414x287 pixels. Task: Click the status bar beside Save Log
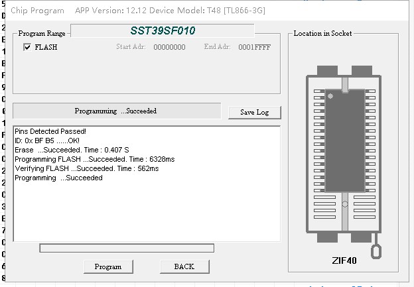coord(116,111)
